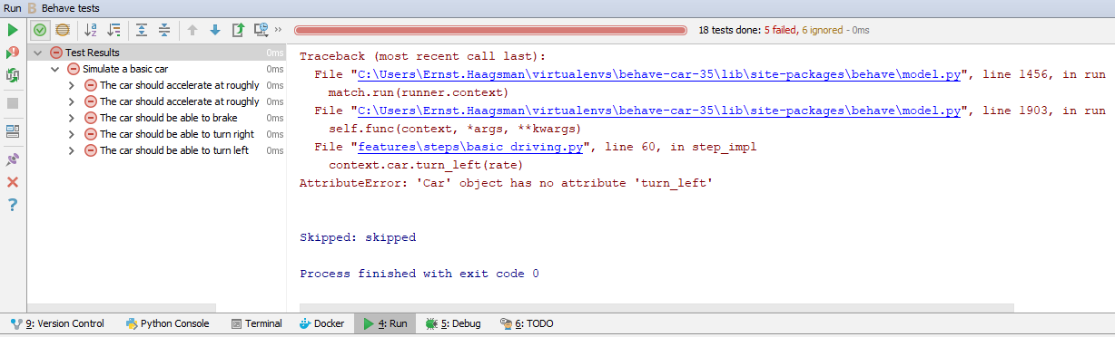Screen dimensions: 1115x337
Task: Click the 'match.run(runner.context)' line
Action: click(419, 92)
